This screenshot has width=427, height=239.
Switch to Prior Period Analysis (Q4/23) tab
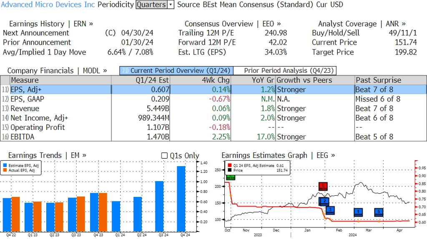(x=285, y=71)
